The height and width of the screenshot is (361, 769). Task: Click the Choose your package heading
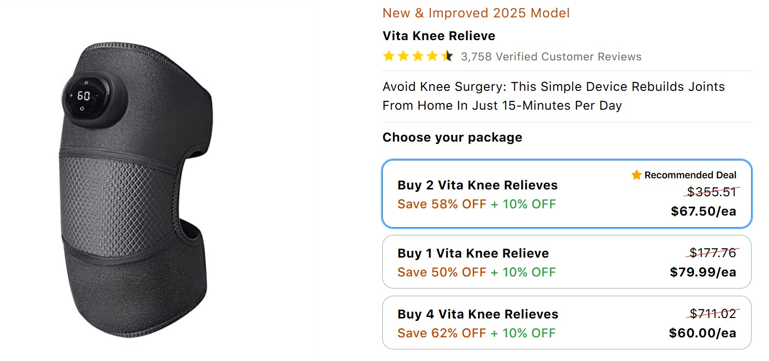452,138
